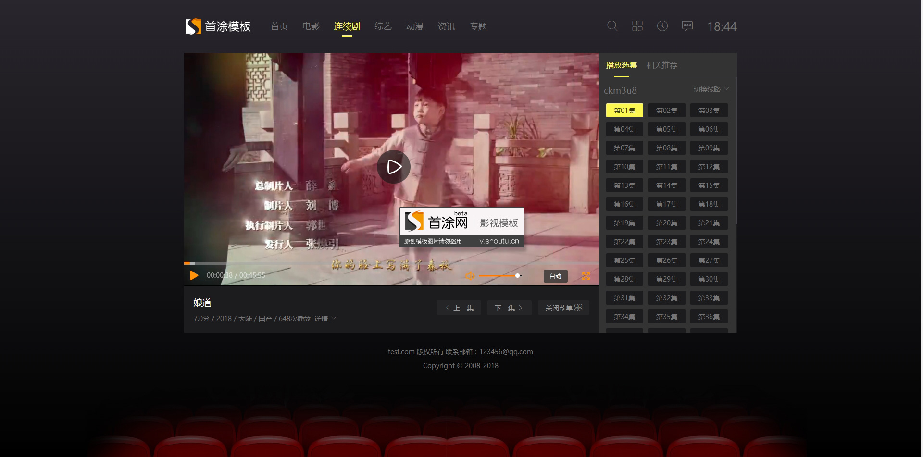This screenshot has height=457, width=923.
Task: Open the grid categories icon in header
Action: tap(637, 26)
